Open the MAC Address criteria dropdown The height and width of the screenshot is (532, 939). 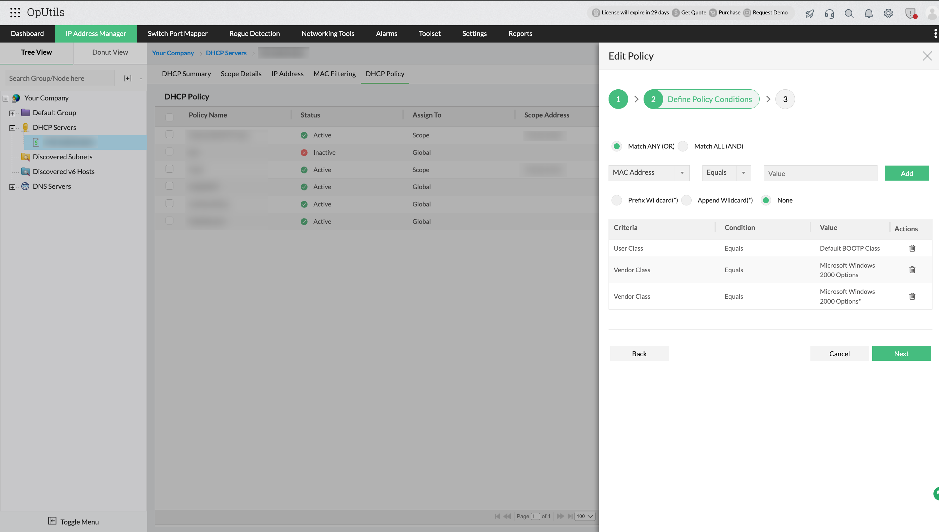click(x=648, y=173)
